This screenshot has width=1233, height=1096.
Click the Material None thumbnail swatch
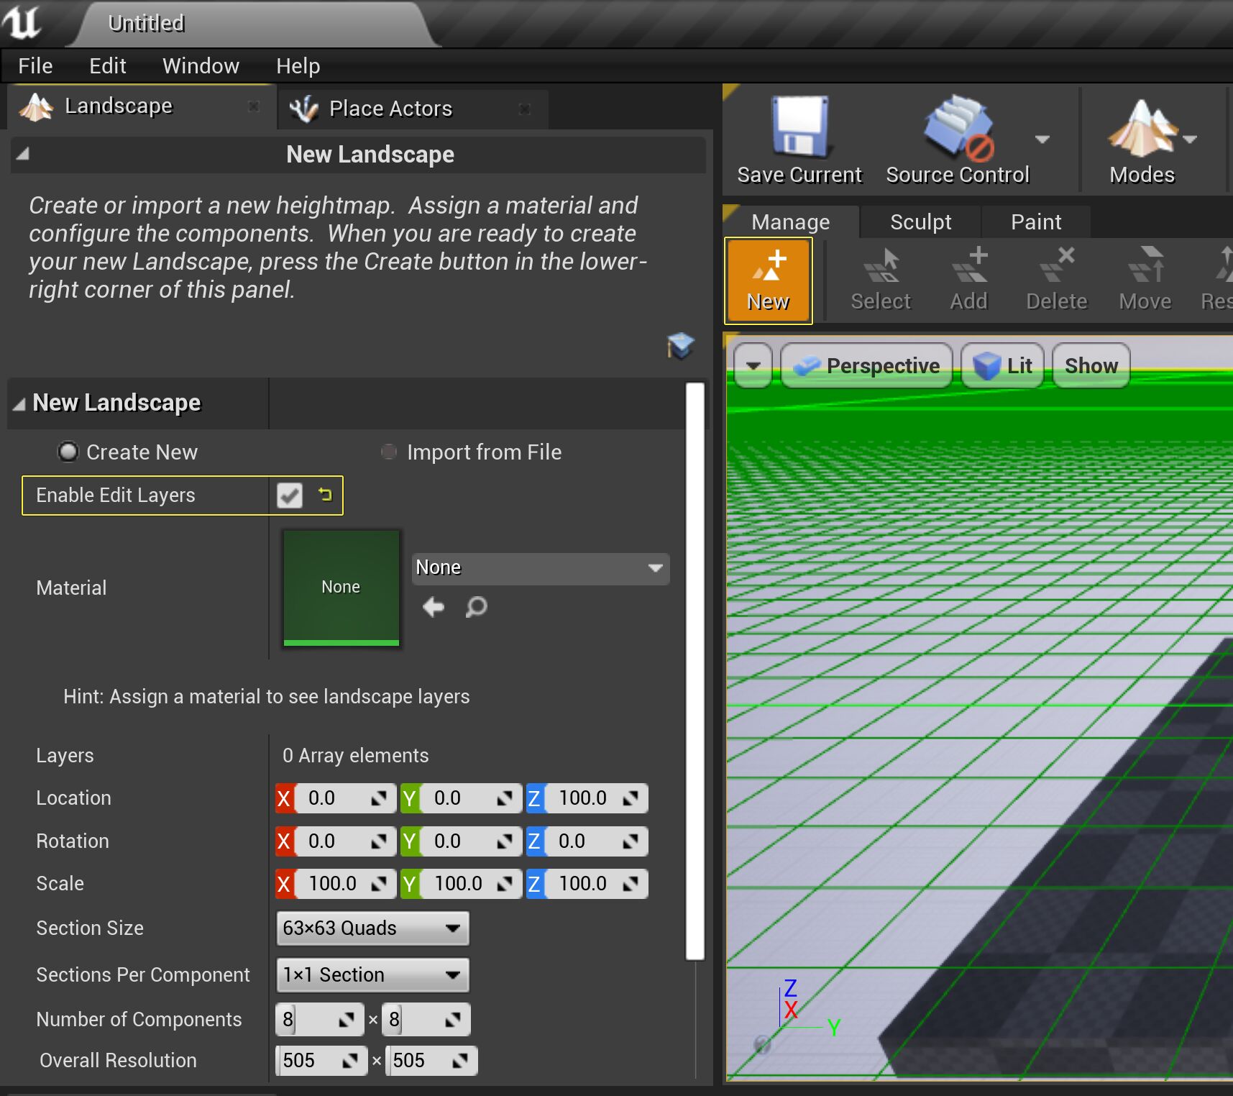point(341,588)
